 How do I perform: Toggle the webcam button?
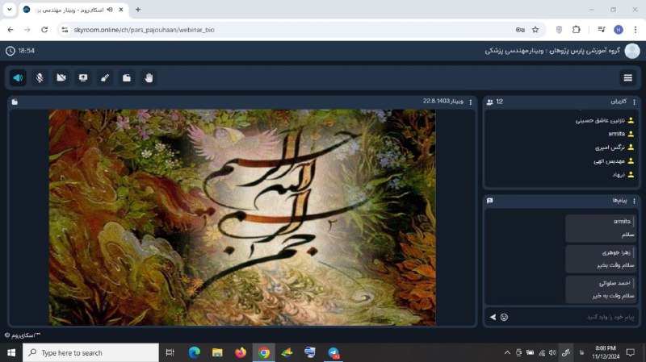pyautogui.click(x=61, y=77)
